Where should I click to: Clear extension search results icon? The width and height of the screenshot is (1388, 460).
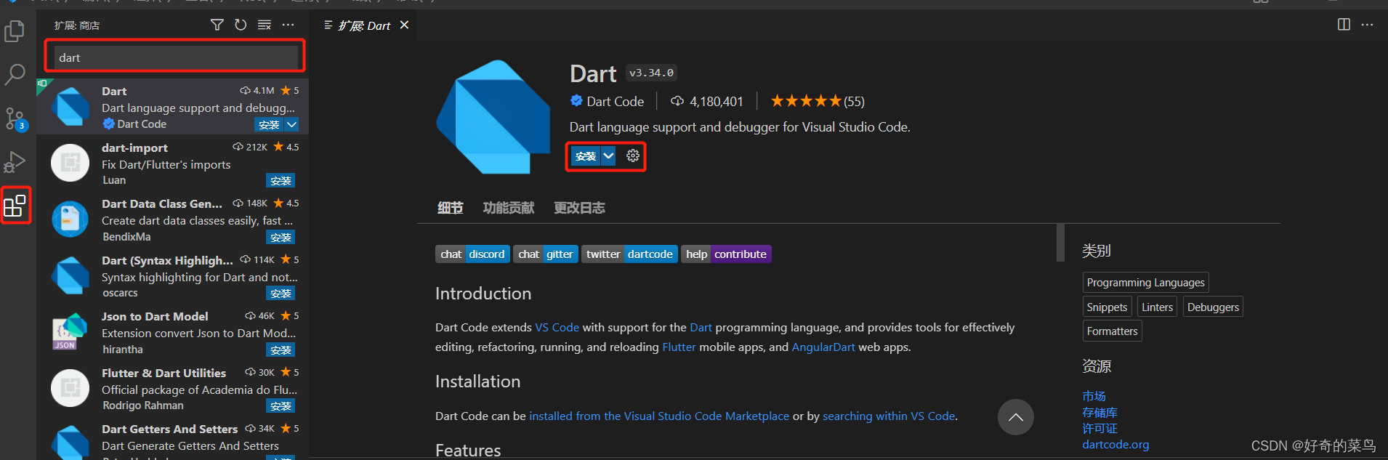(x=265, y=25)
